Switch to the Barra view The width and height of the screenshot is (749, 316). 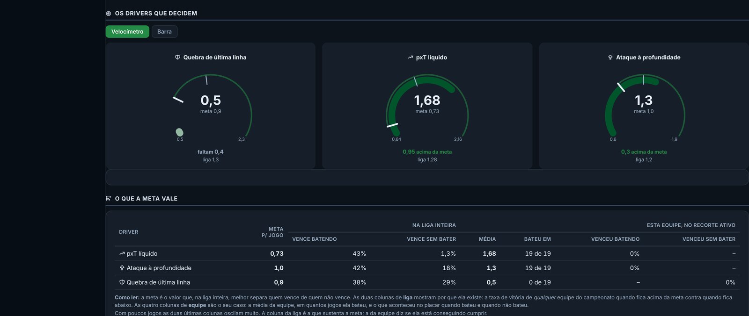coord(164,32)
